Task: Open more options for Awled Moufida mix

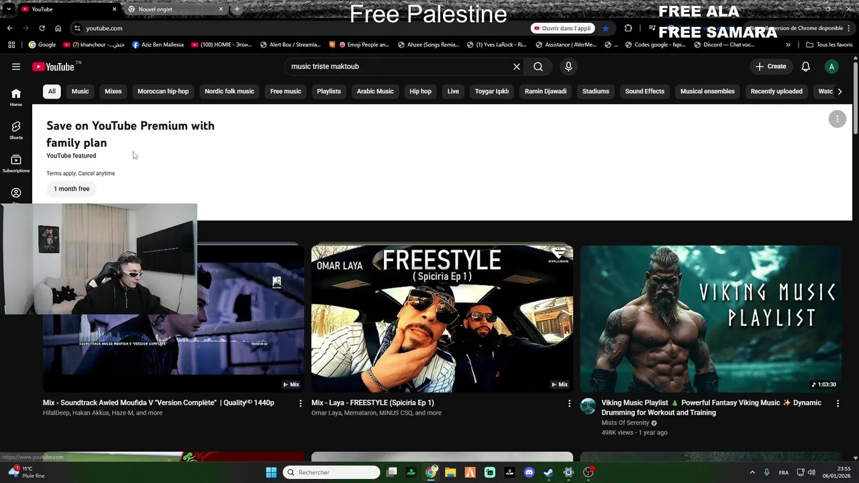Action: 301,403
